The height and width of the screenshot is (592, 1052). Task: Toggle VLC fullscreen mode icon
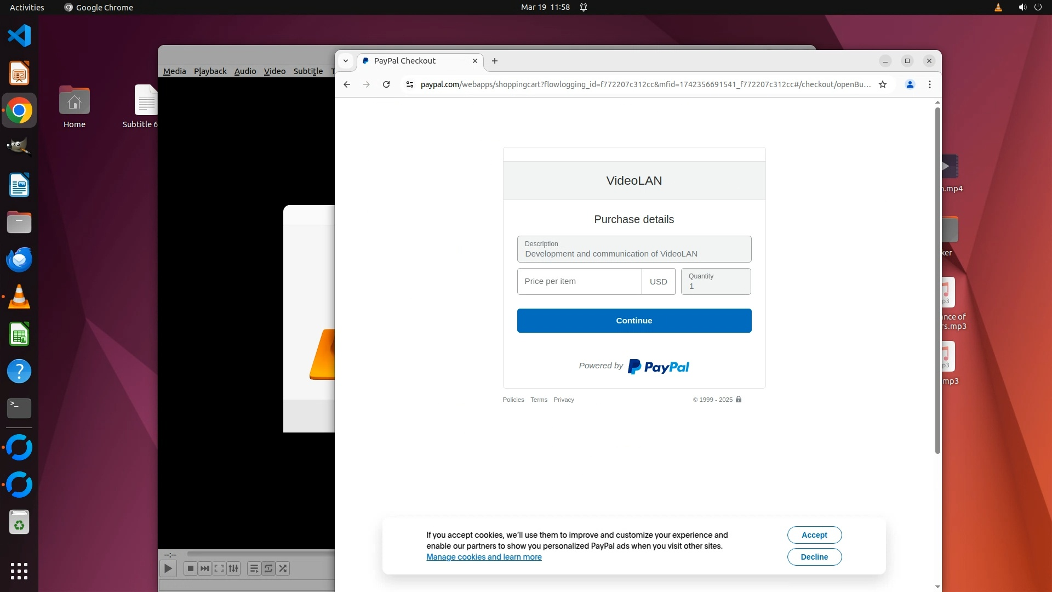pyautogui.click(x=219, y=568)
